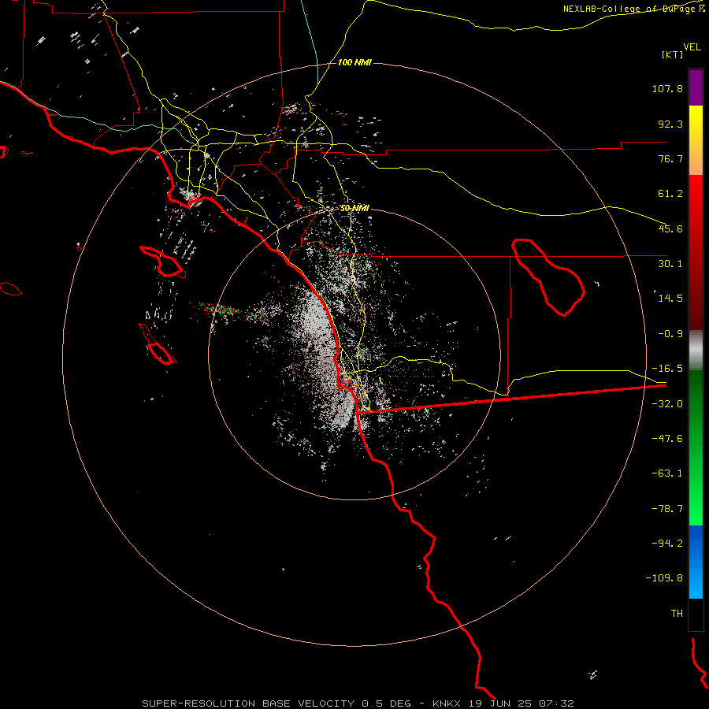Click the -94.2 velocity scale value
This screenshot has height=709, width=709.
click(667, 543)
